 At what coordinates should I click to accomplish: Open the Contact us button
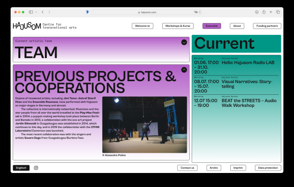[187, 168]
